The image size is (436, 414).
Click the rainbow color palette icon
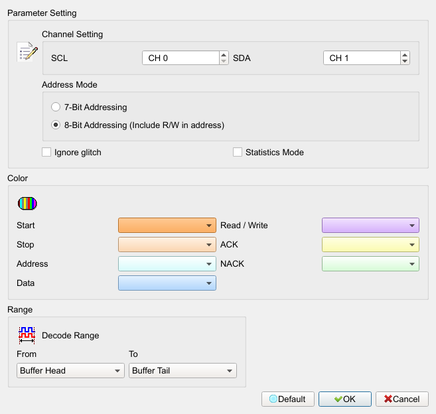click(27, 204)
